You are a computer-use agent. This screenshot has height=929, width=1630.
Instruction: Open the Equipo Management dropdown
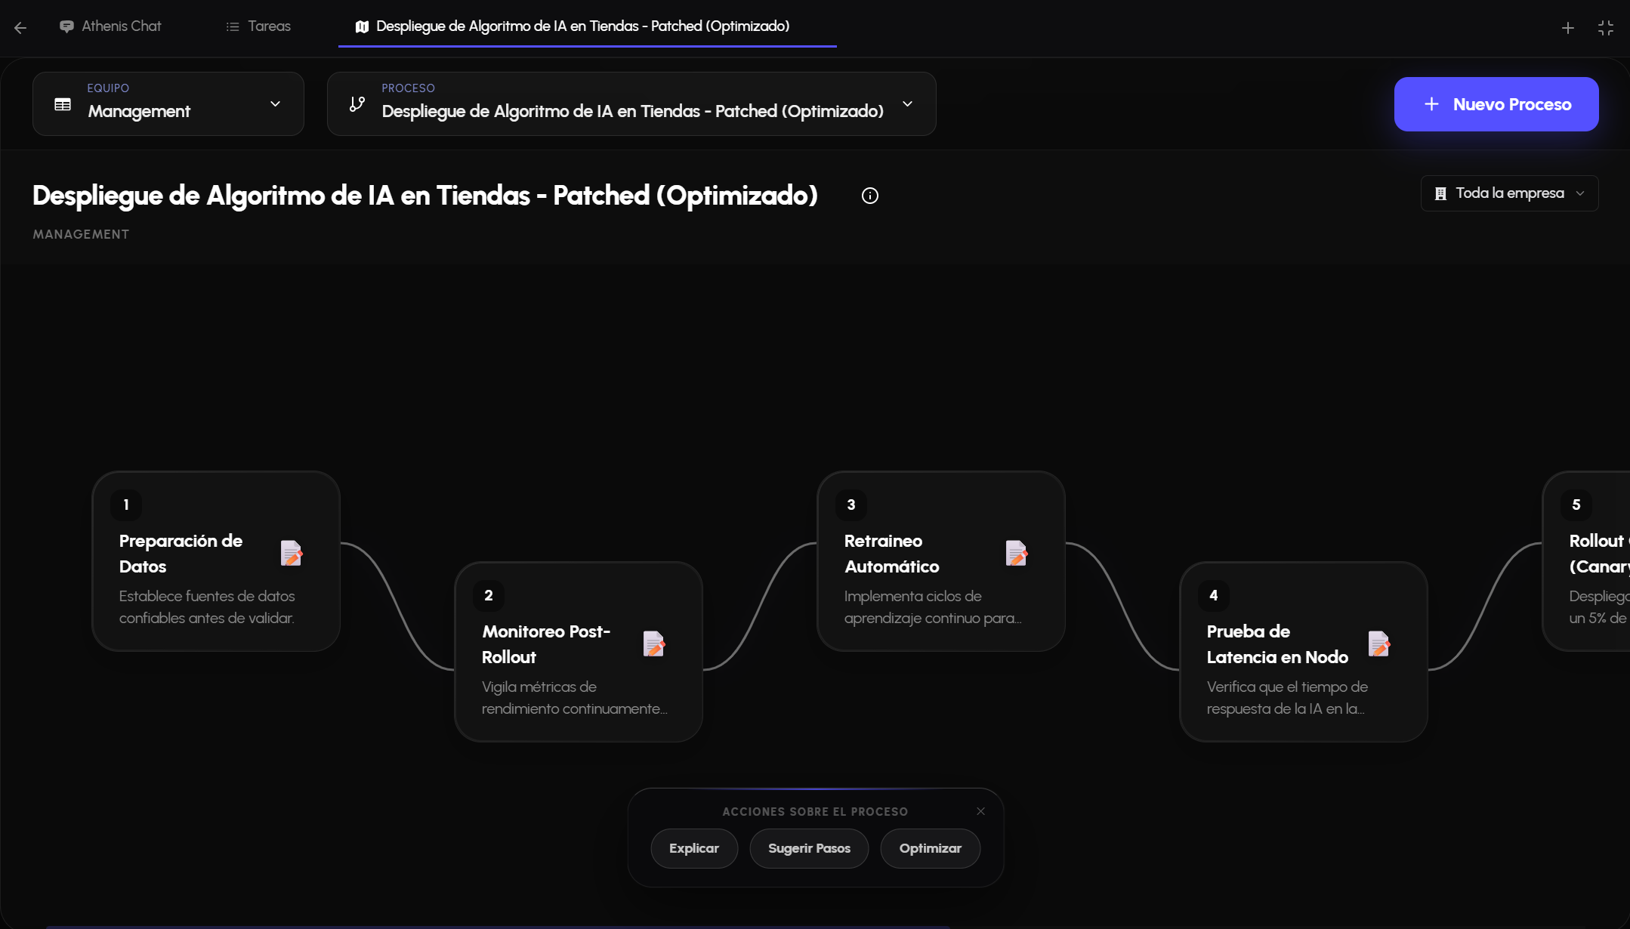168,103
